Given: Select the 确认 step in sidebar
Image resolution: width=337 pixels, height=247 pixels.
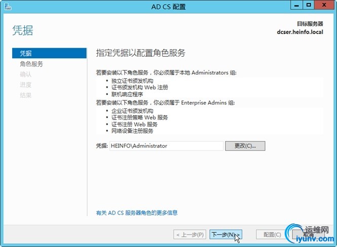Looking at the screenshot, I should click(x=25, y=75).
